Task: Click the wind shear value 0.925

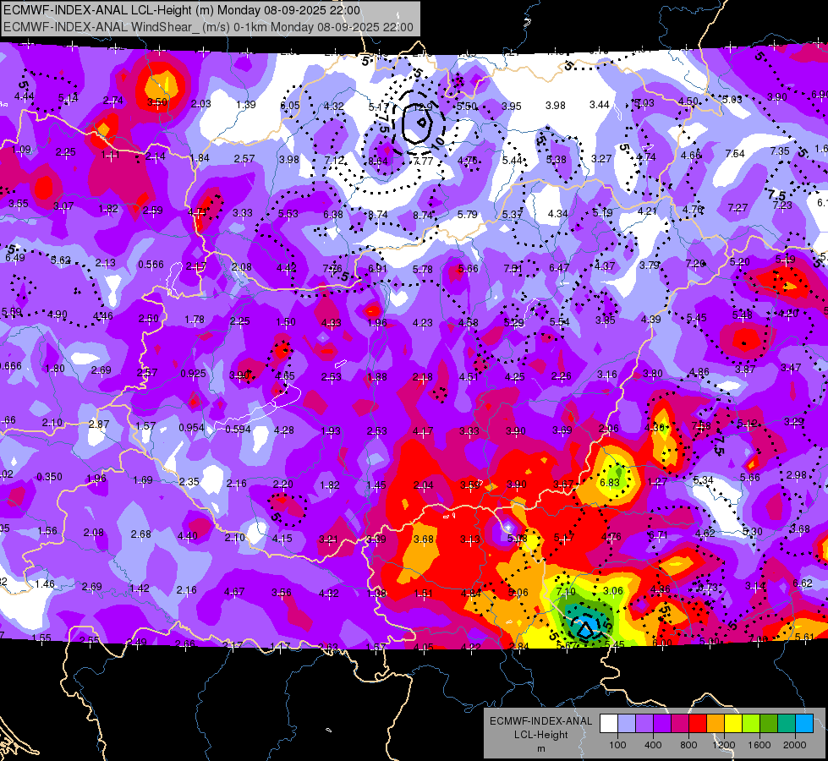Action: coord(193,374)
